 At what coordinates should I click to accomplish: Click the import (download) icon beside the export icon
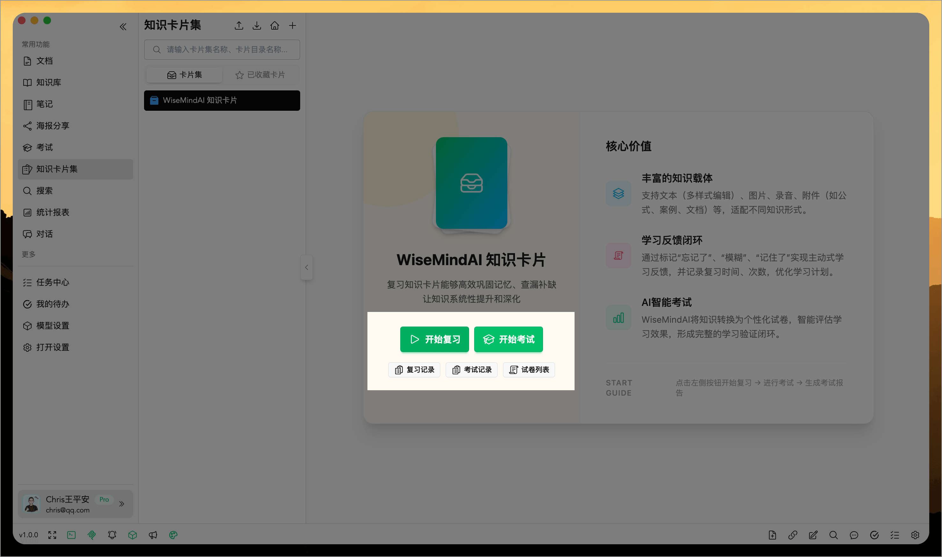(x=257, y=25)
